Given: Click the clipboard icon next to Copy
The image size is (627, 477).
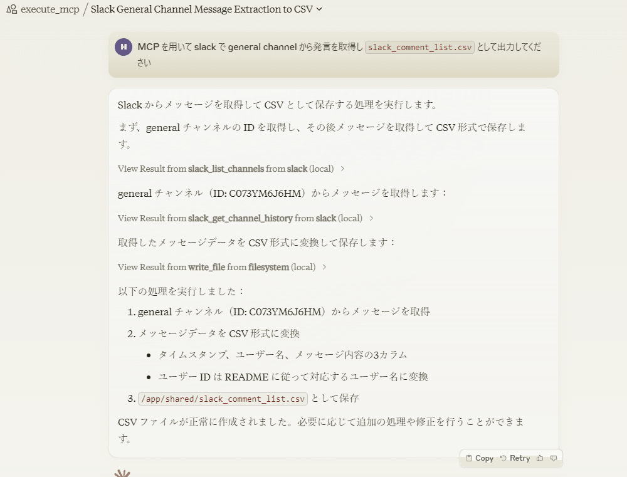Looking at the screenshot, I should [469, 458].
